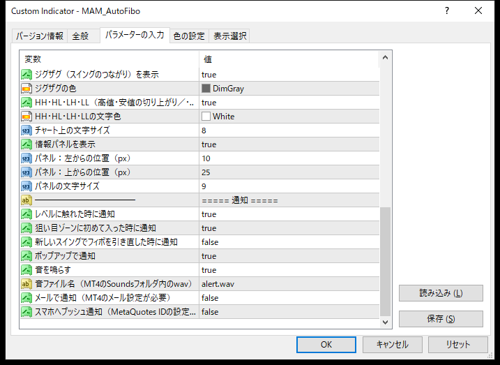Click the color icon beside HH･HL･LH･LLの文字色
Viewport: 500px width, 365px height.
click(x=26, y=117)
